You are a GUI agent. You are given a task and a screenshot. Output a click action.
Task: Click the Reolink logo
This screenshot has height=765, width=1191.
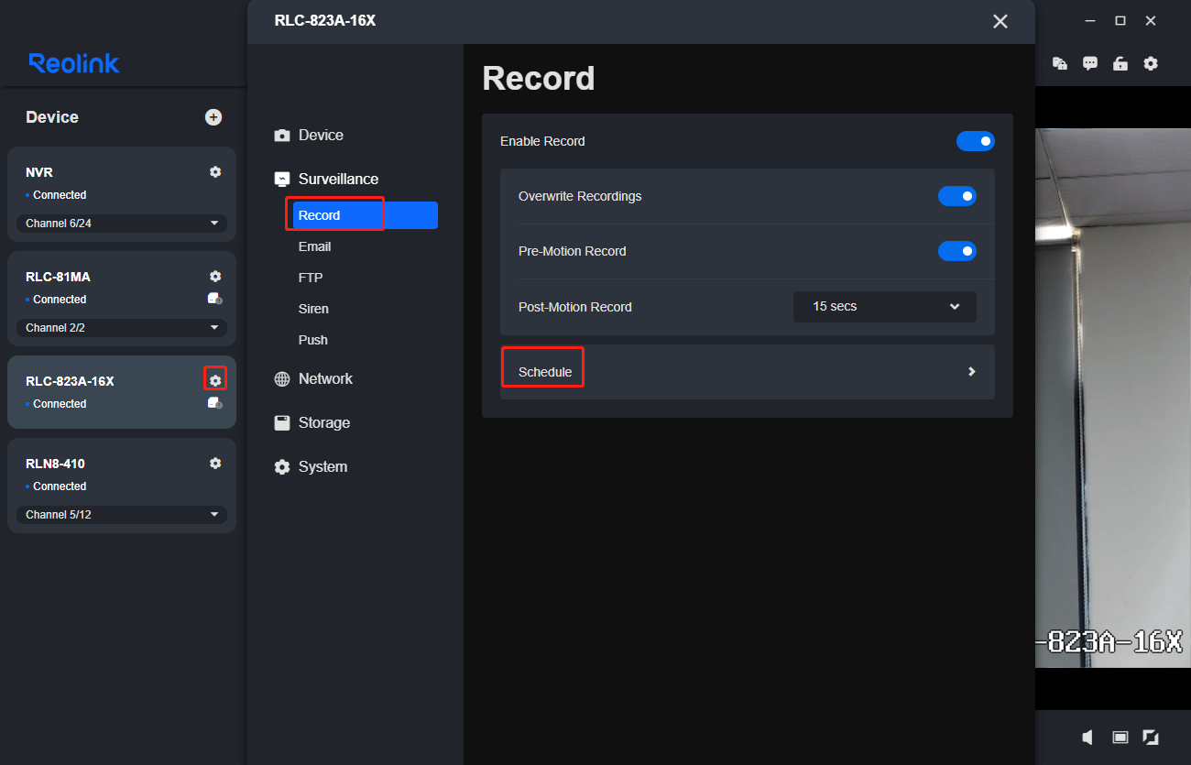tap(74, 63)
